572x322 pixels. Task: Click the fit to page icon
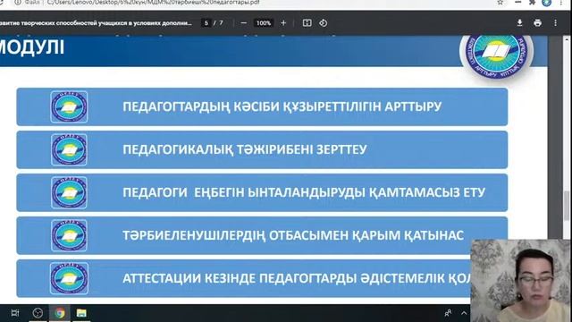(x=307, y=23)
